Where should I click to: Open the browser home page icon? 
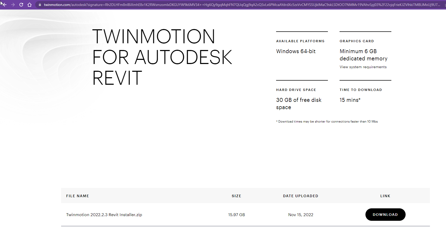(x=30, y=5)
